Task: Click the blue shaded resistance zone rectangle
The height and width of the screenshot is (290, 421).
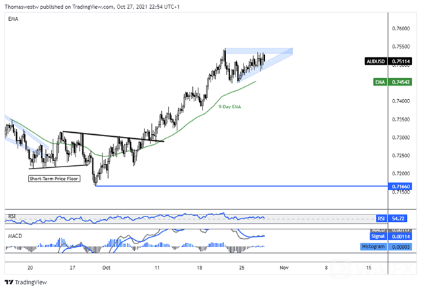Action: (x=258, y=51)
